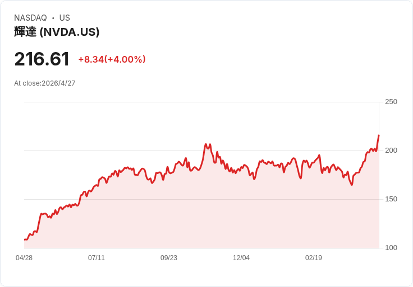Image resolution: width=413 pixels, height=287 pixels.
Task: Click the 150 price axis label
Action: (391, 199)
